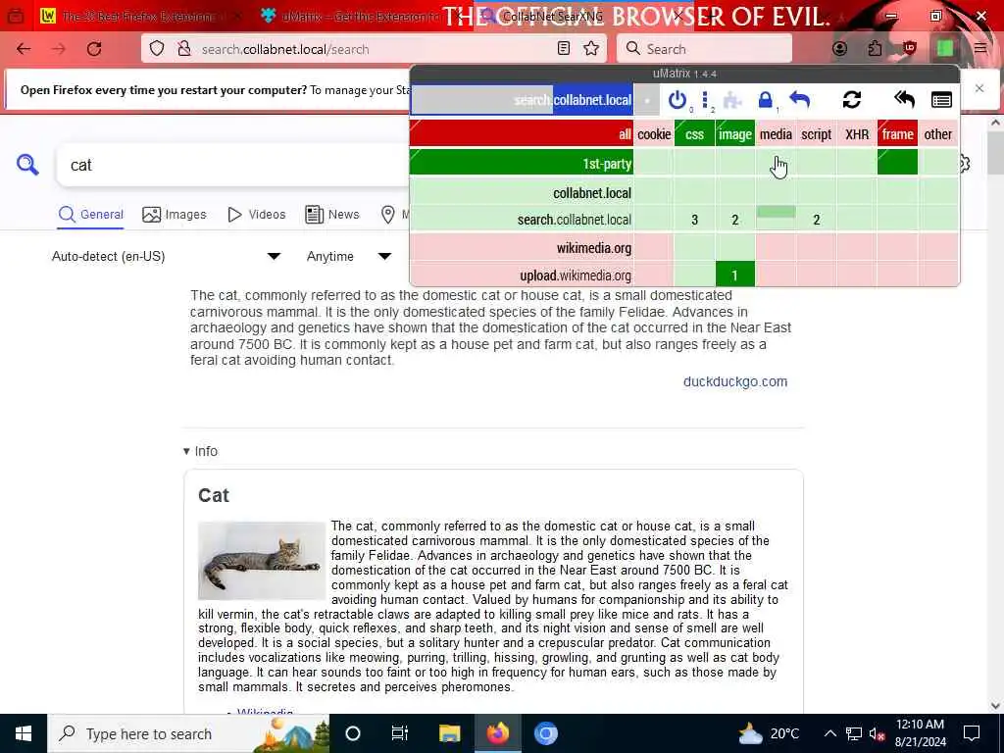Toggle upload.wikimedia.org image cell showing 1
The height and width of the screenshot is (753, 1004).
click(735, 275)
